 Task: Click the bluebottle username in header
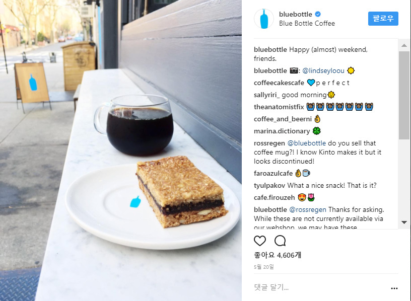click(295, 14)
